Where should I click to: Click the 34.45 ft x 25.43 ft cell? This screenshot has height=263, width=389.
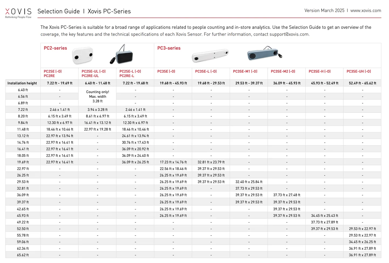click(x=324, y=216)
